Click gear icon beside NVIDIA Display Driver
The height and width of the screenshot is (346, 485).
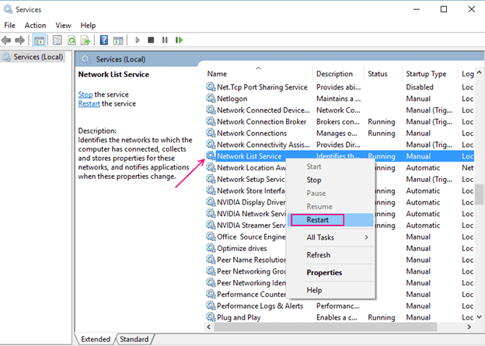(x=211, y=202)
